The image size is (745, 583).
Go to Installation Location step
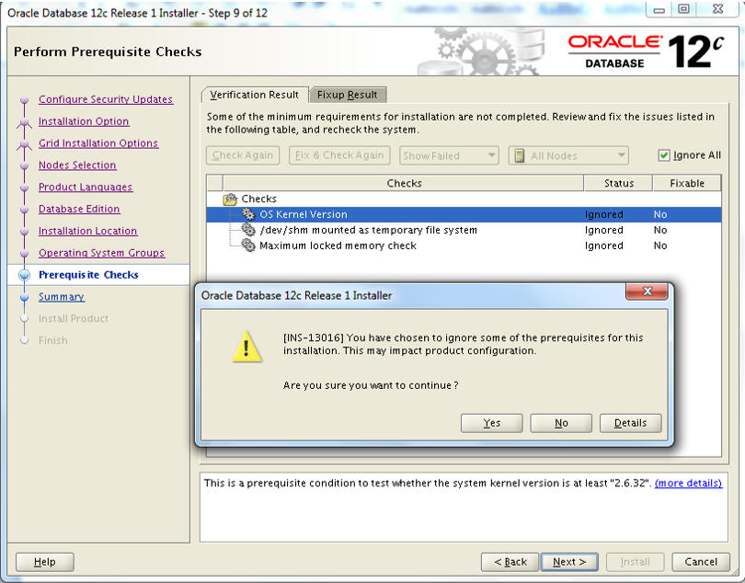(87, 231)
